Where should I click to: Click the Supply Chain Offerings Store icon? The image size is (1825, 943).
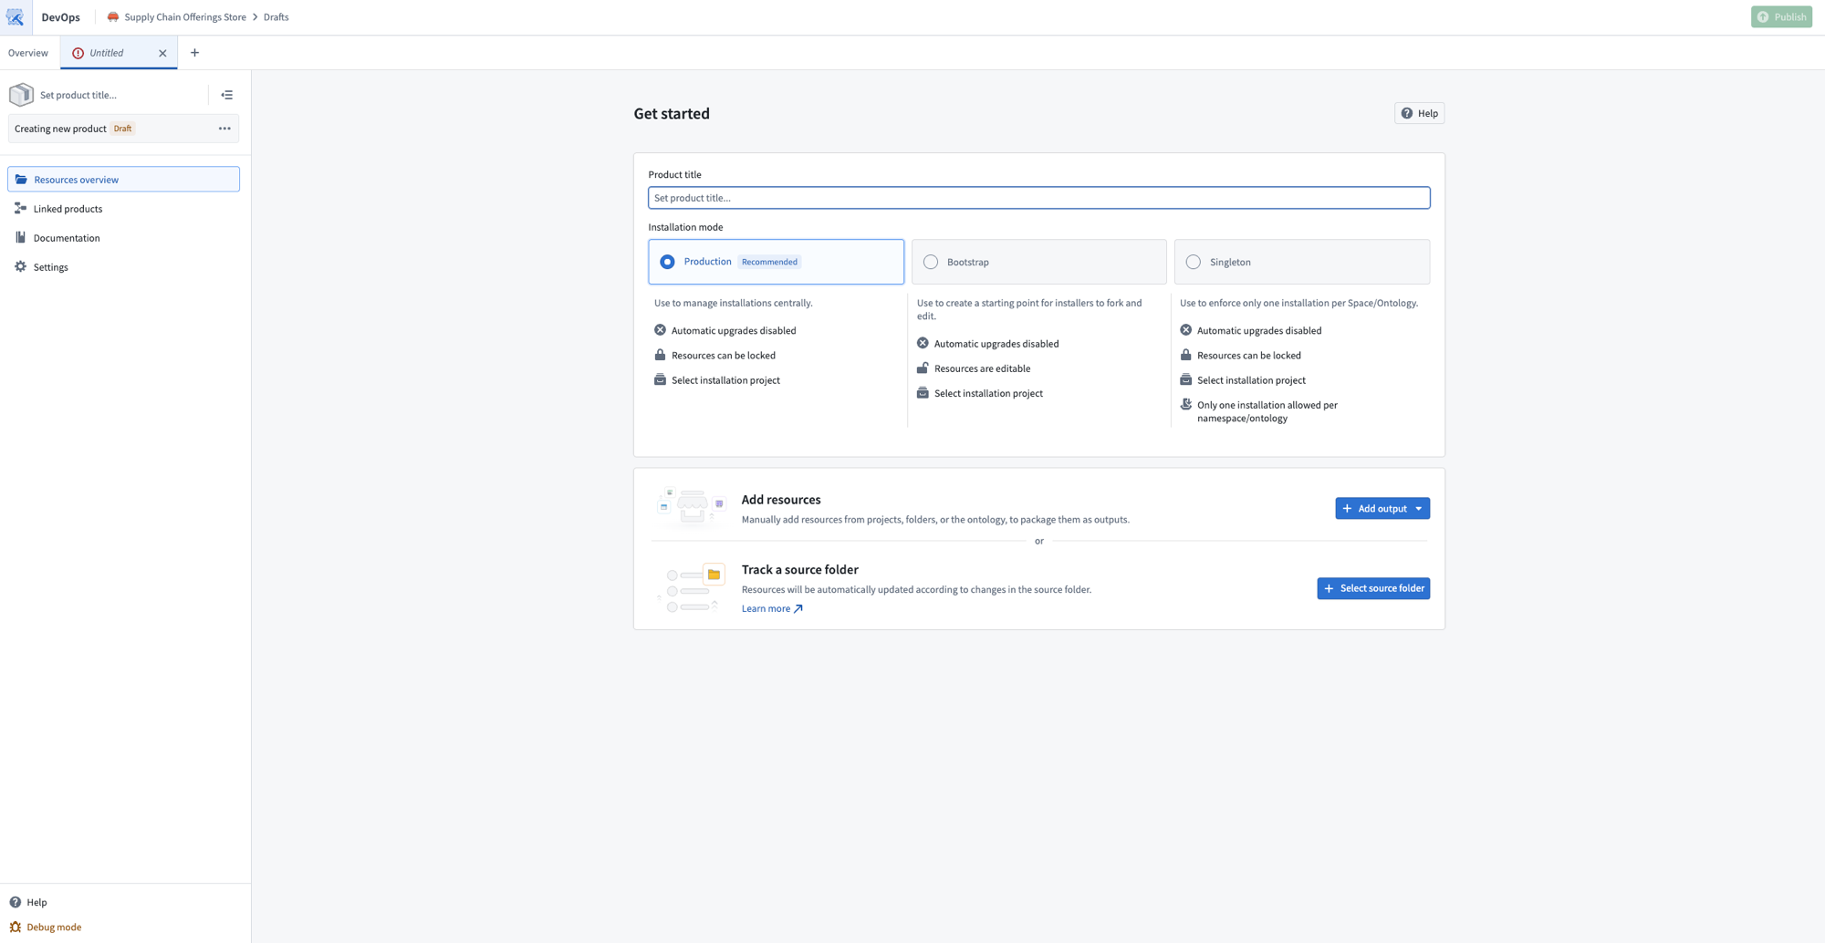pos(113,17)
